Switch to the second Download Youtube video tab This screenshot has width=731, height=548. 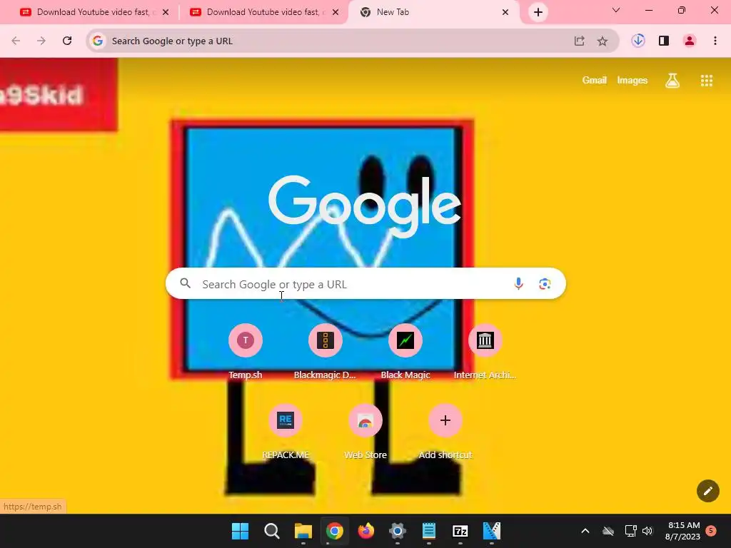pos(263,12)
